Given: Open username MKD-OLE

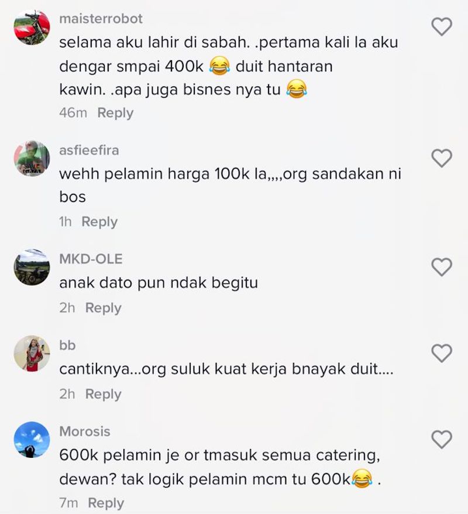Looking at the screenshot, I should (x=91, y=259).
